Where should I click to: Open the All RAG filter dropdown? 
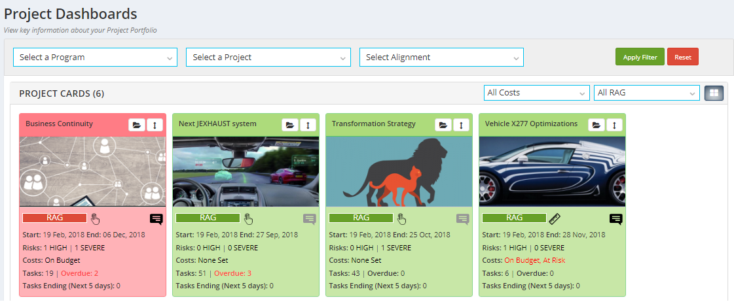tap(646, 93)
